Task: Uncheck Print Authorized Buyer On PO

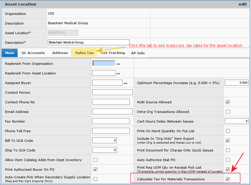Action: pos(95,169)
